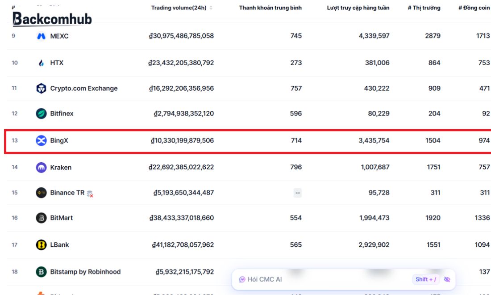Click the Bitfinex leaf logo icon
Viewport: 491px width, 295px height.
click(41, 114)
